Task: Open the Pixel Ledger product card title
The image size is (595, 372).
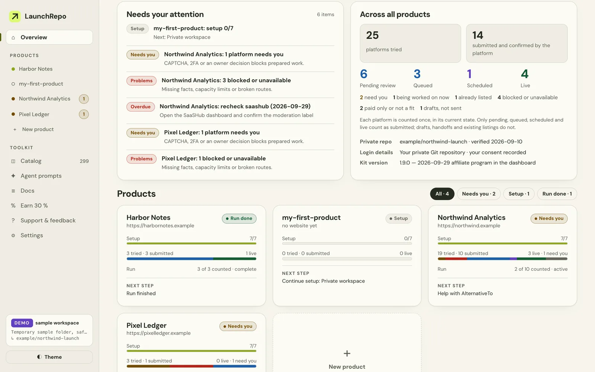Action: click(147, 325)
